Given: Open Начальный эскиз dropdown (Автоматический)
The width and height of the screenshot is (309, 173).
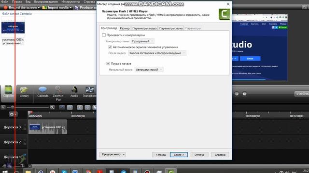Looking at the screenshot, I should pyautogui.click(x=149, y=70).
